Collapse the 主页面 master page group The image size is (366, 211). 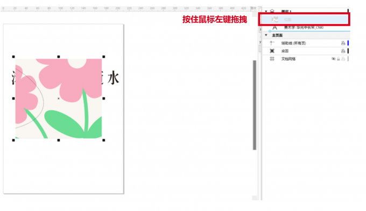pyautogui.click(x=266, y=35)
